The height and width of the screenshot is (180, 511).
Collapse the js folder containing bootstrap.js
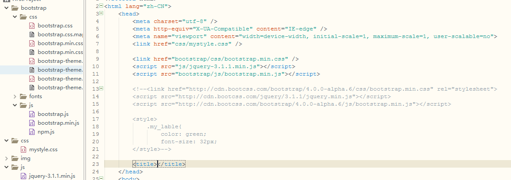tap(15, 105)
